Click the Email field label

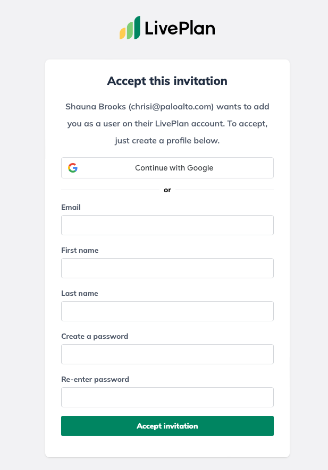(71, 207)
